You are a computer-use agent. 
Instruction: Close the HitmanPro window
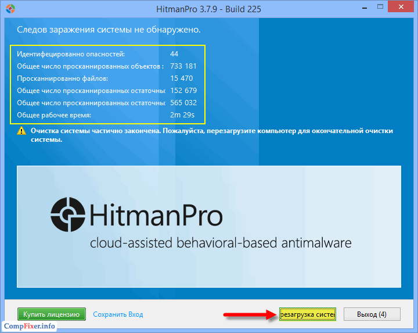401,7
